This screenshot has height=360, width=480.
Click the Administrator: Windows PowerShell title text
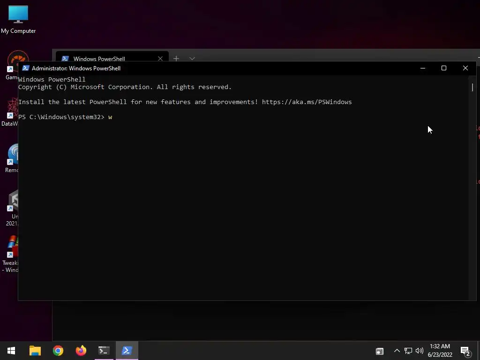point(76,68)
